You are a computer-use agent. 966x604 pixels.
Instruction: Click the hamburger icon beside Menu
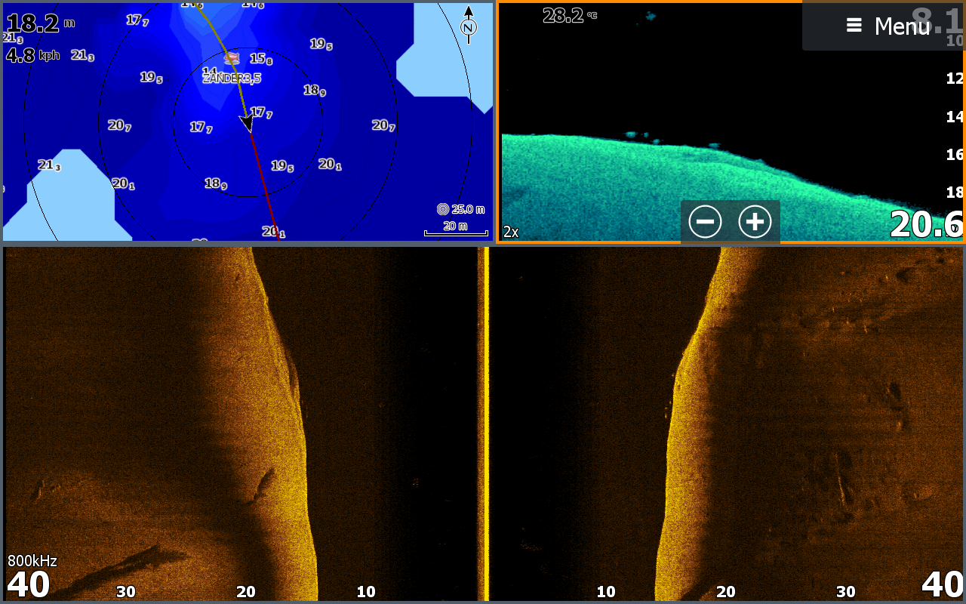pos(854,26)
